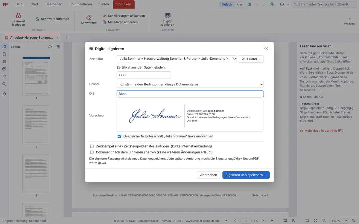359x224 pixels.
Task: Click the help question mark in title bar
Action: click(282, 4)
